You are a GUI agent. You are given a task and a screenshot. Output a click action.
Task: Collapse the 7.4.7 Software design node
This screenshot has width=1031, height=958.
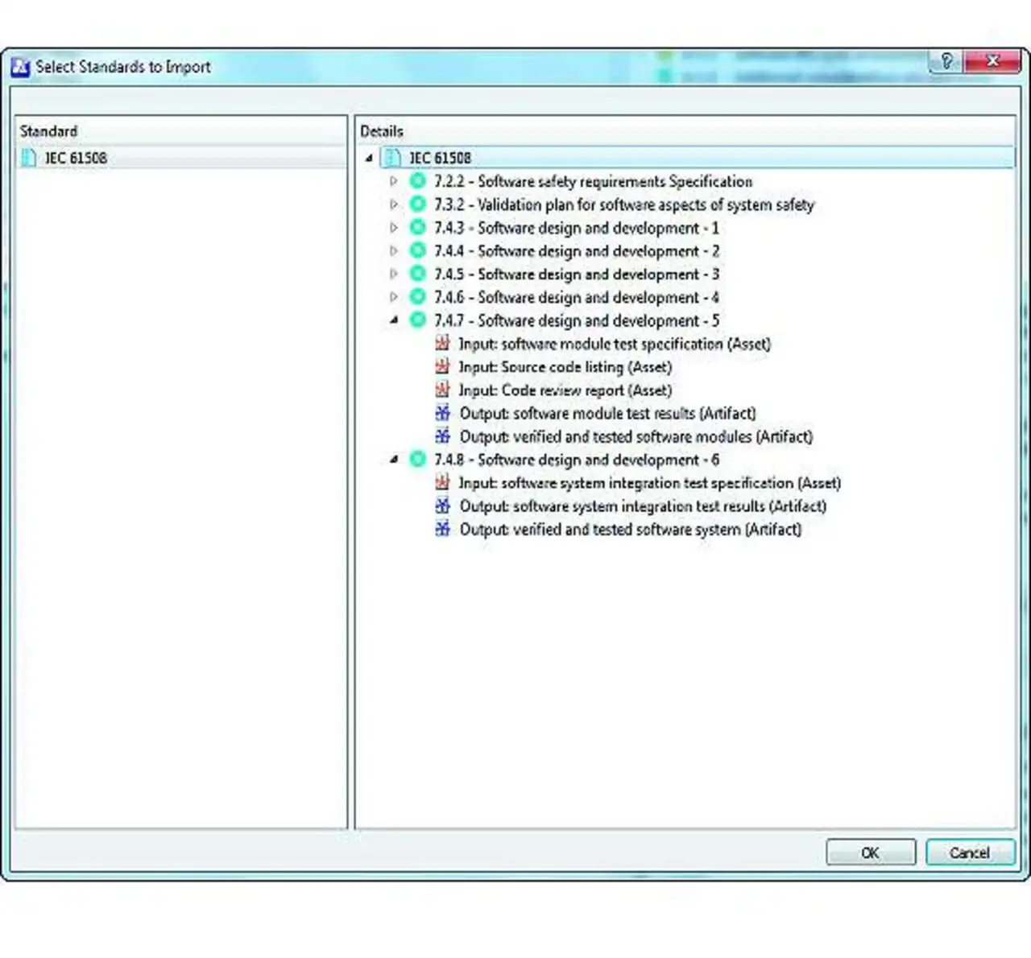[x=394, y=320]
